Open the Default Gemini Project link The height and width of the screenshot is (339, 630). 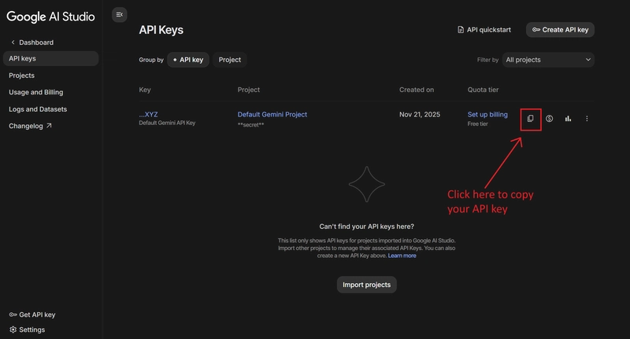(x=272, y=114)
